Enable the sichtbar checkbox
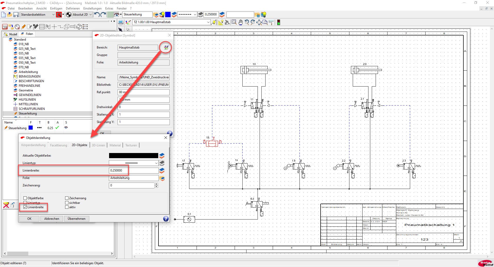 pos(67,203)
